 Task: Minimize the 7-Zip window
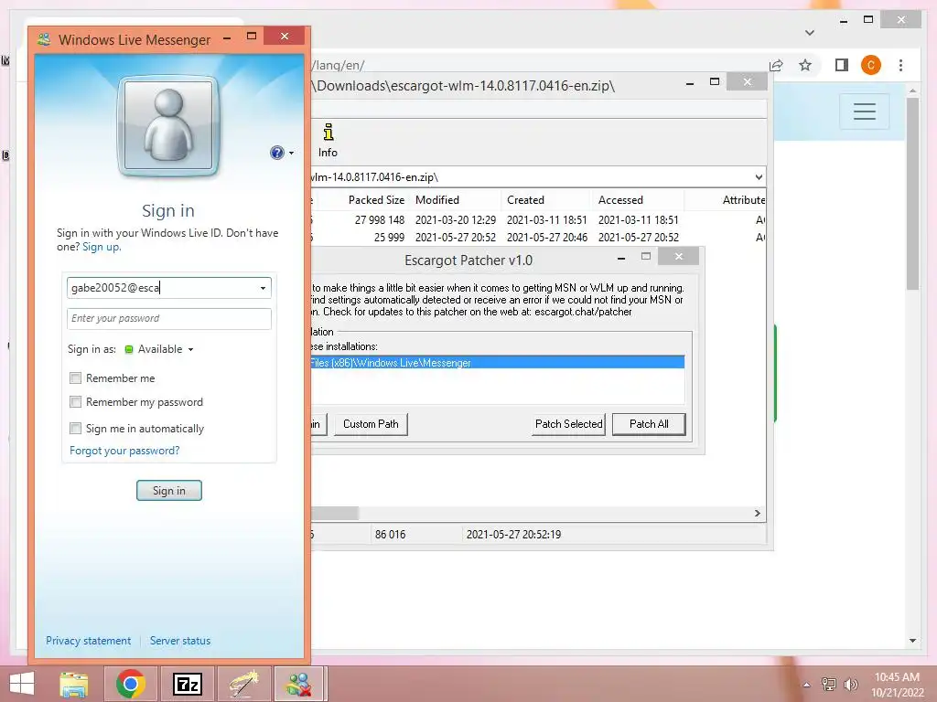pyautogui.click(x=690, y=83)
